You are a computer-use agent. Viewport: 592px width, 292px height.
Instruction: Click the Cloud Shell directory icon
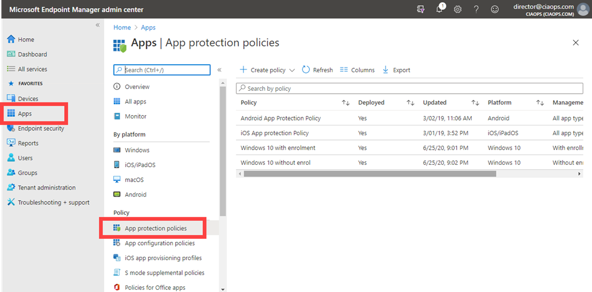point(421,9)
